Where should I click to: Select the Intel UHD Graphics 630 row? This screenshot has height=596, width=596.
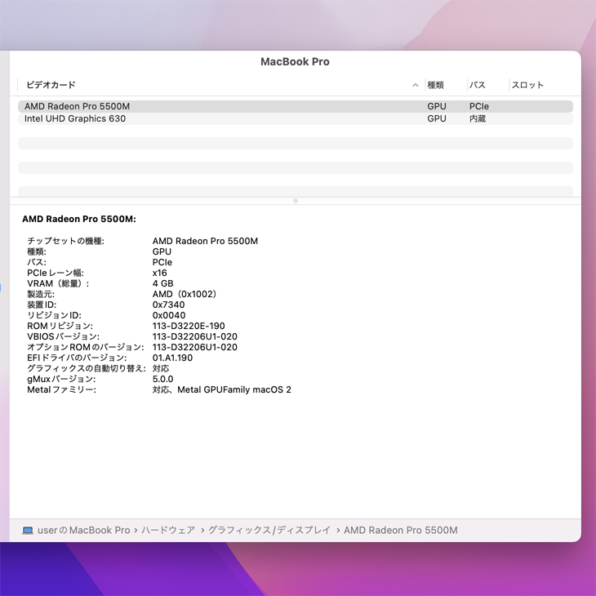(296, 118)
